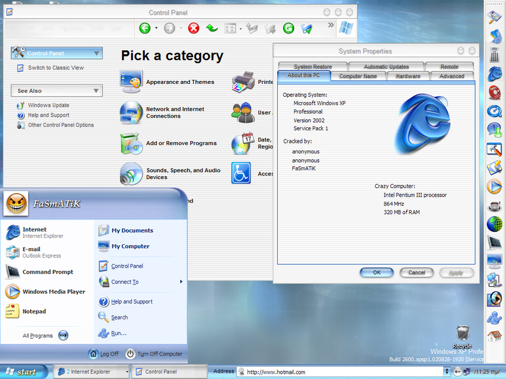Open Other Control Panel Options link
The image size is (506, 379).
coord(61,125)
